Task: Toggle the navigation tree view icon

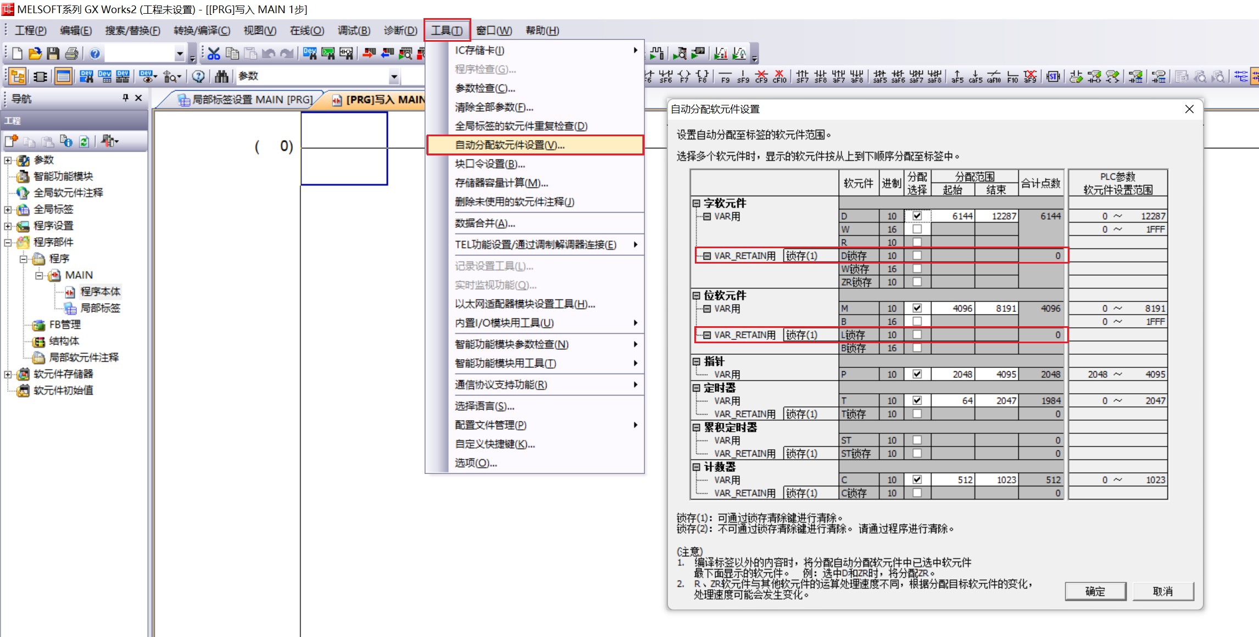Action: click(18, 76)
